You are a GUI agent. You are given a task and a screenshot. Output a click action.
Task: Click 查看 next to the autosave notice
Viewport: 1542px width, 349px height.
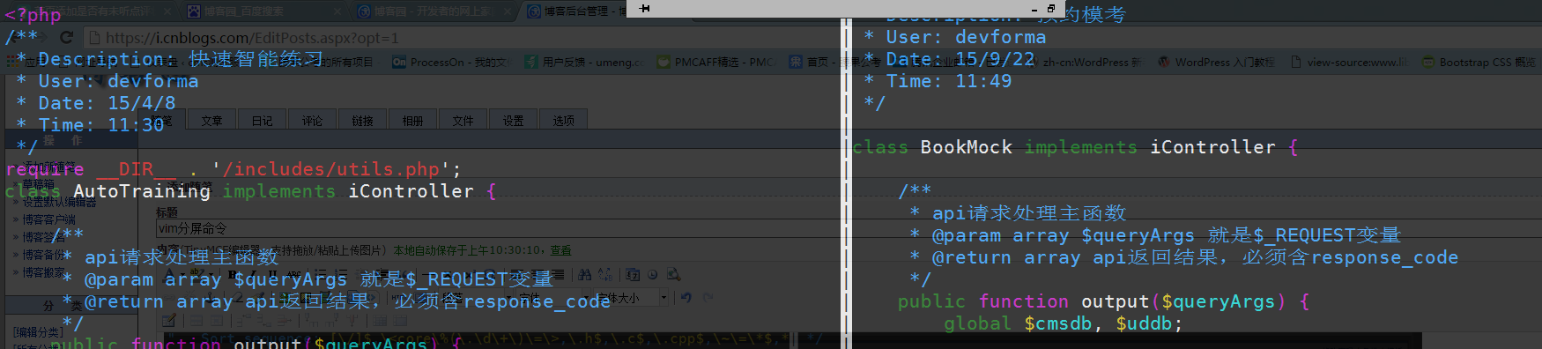(x=560, y=250)
